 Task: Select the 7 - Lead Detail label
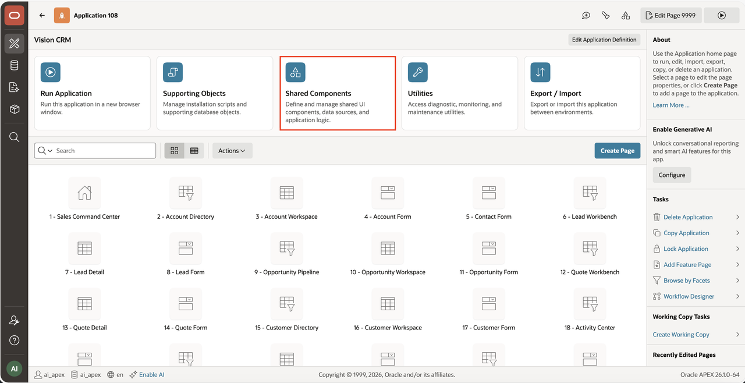pyautogui.click(x=84, y=272)
